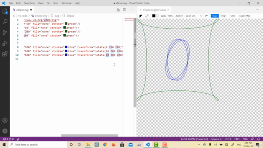Click the blue color swatch on line 10
This screenshot has height=148, width=263.
66,55
